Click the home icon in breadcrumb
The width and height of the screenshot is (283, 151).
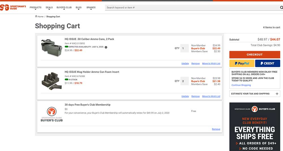click(36, 16)
